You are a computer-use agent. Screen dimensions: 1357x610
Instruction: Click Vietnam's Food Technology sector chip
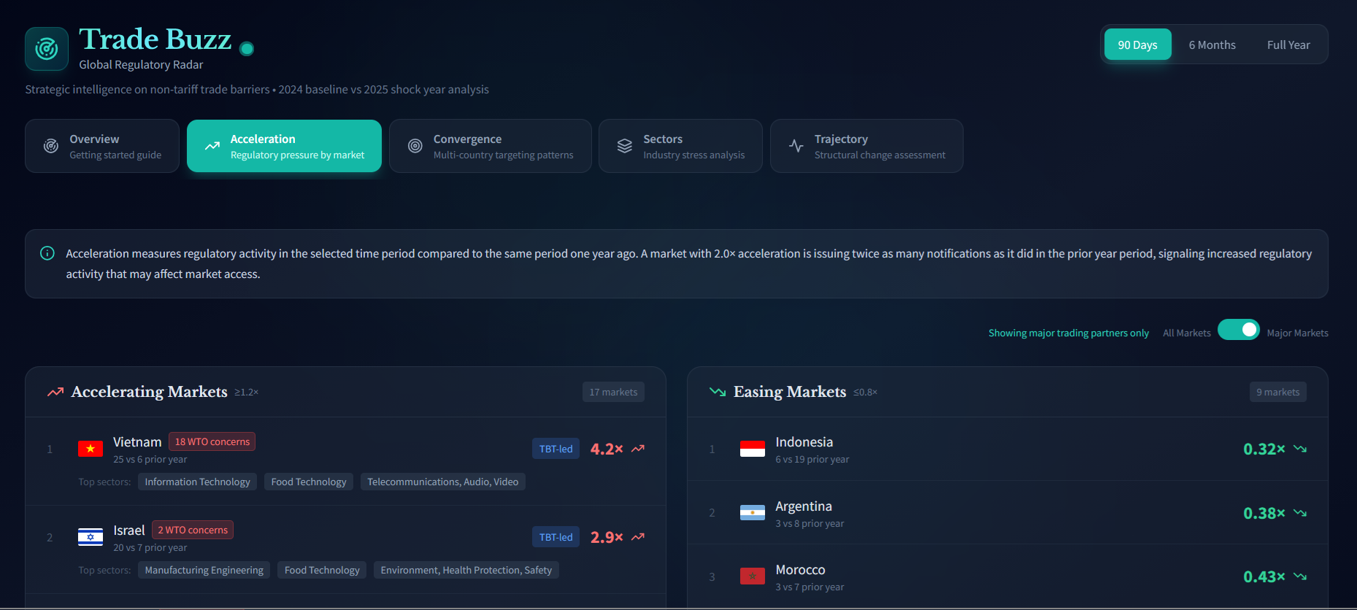click(x=309, y=482)
